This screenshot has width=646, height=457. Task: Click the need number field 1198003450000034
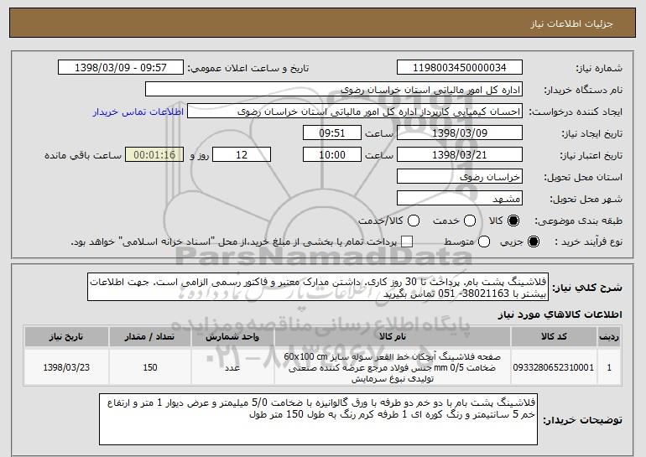click(x=460, y=68)
